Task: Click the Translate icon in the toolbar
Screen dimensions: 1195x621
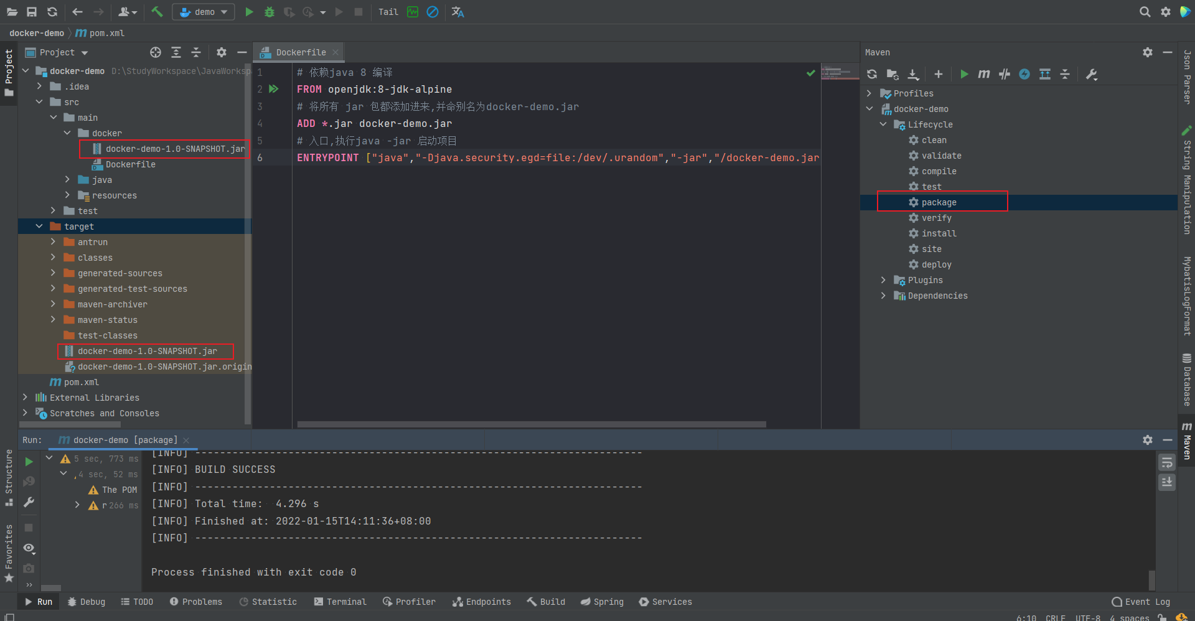Action: pyautogui.click(x=457, y=12)
